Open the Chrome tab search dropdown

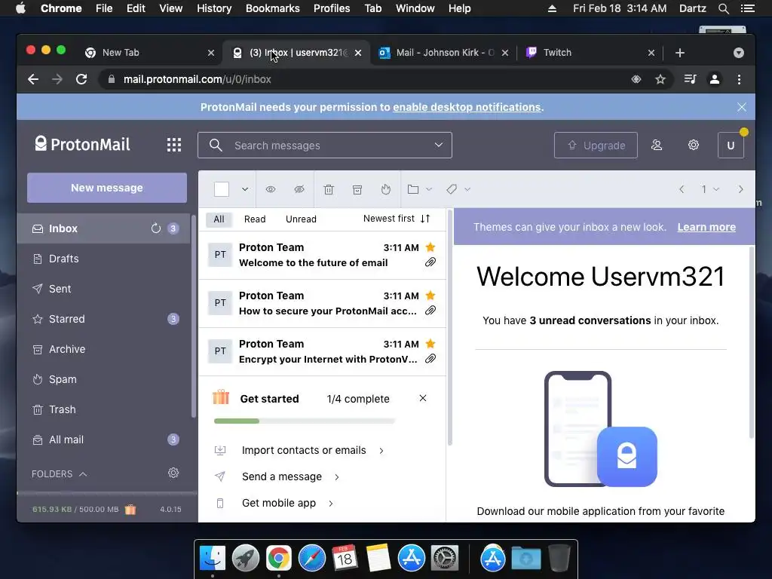pyautogui.click(x=739, y=53)
